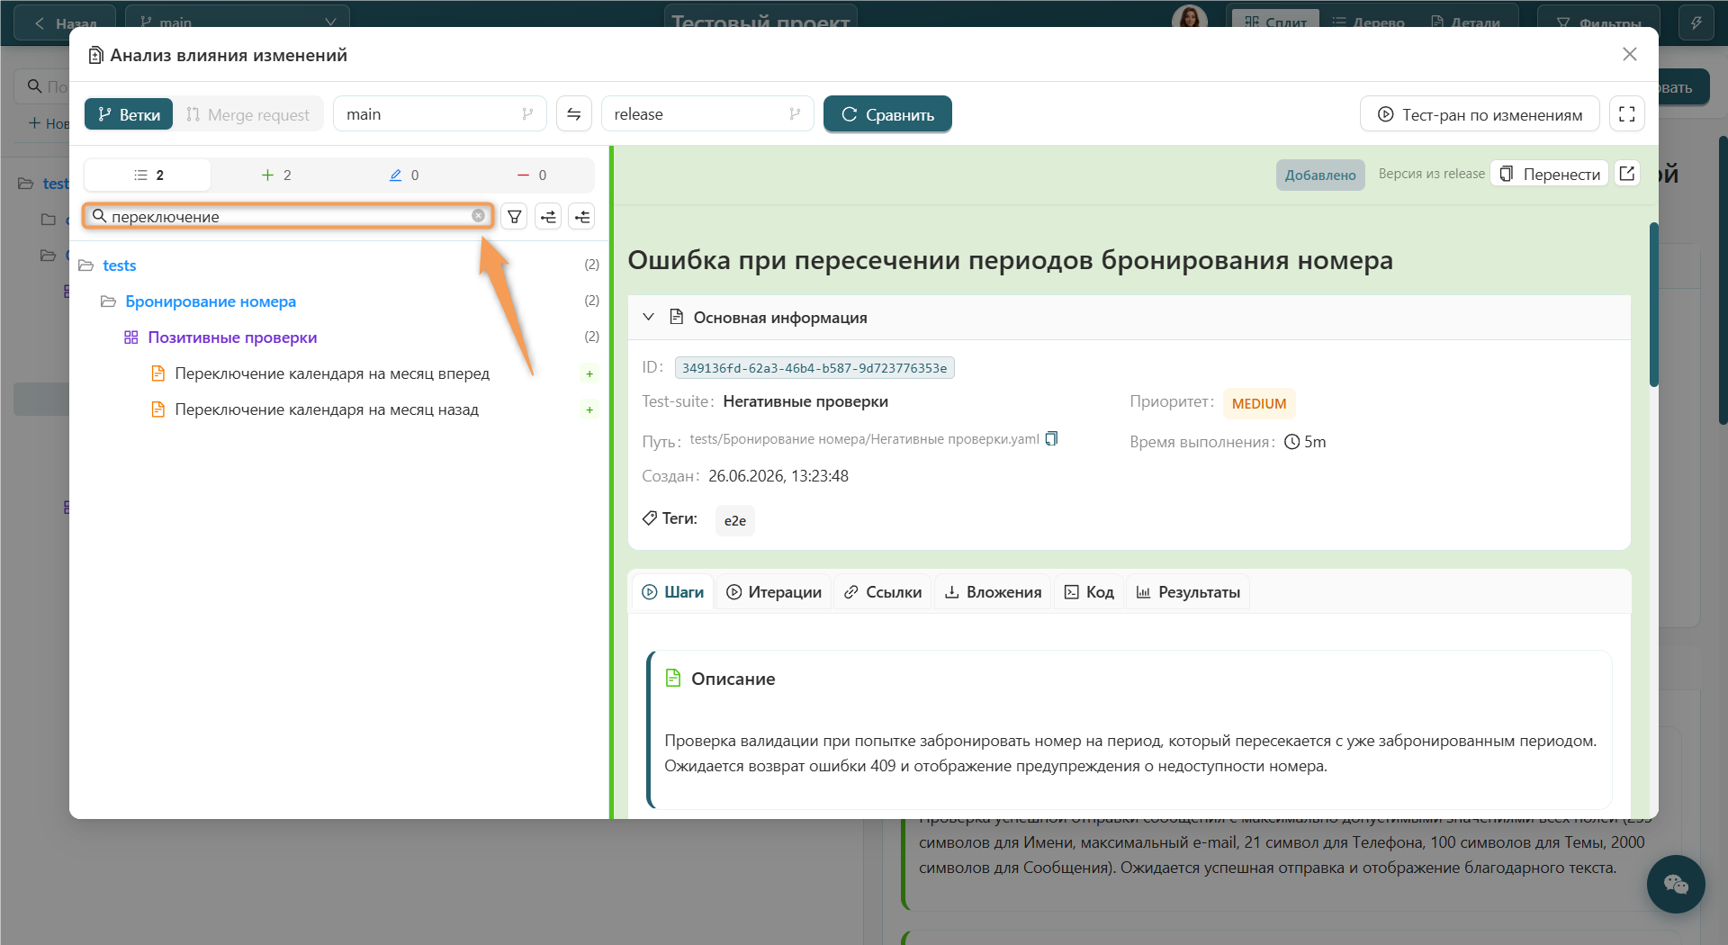Open the chat support bubble
1728x945 pixels.
1675,884
